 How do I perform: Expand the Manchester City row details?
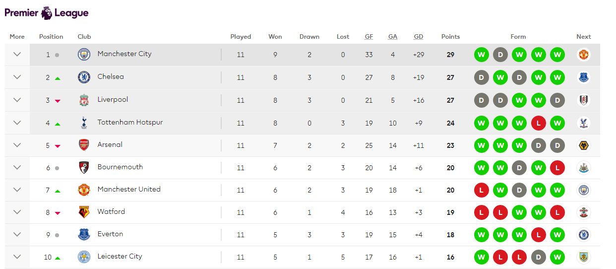pos(17,55)
